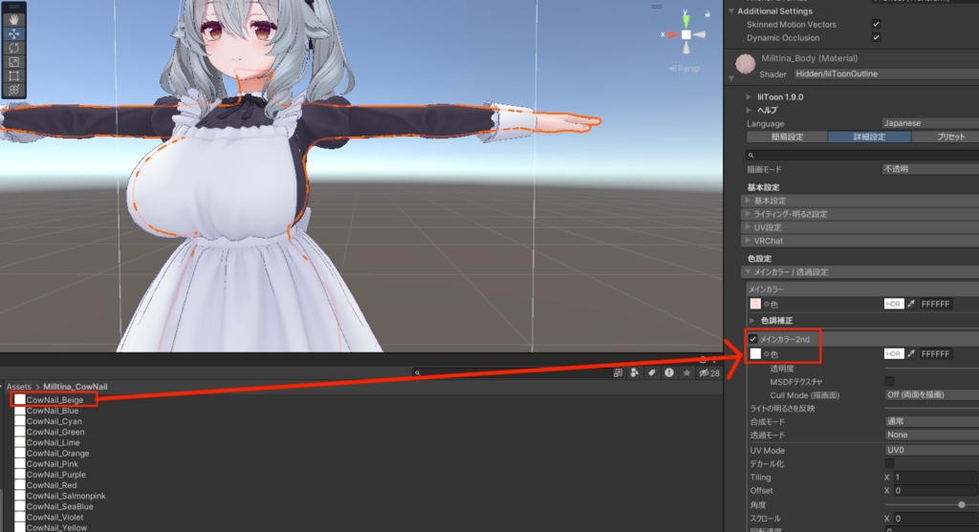Open the Shader dropdown Hidden/lilToonOutline
The image size is (979, 532).
pyautogui.click(x=886, y=74)
